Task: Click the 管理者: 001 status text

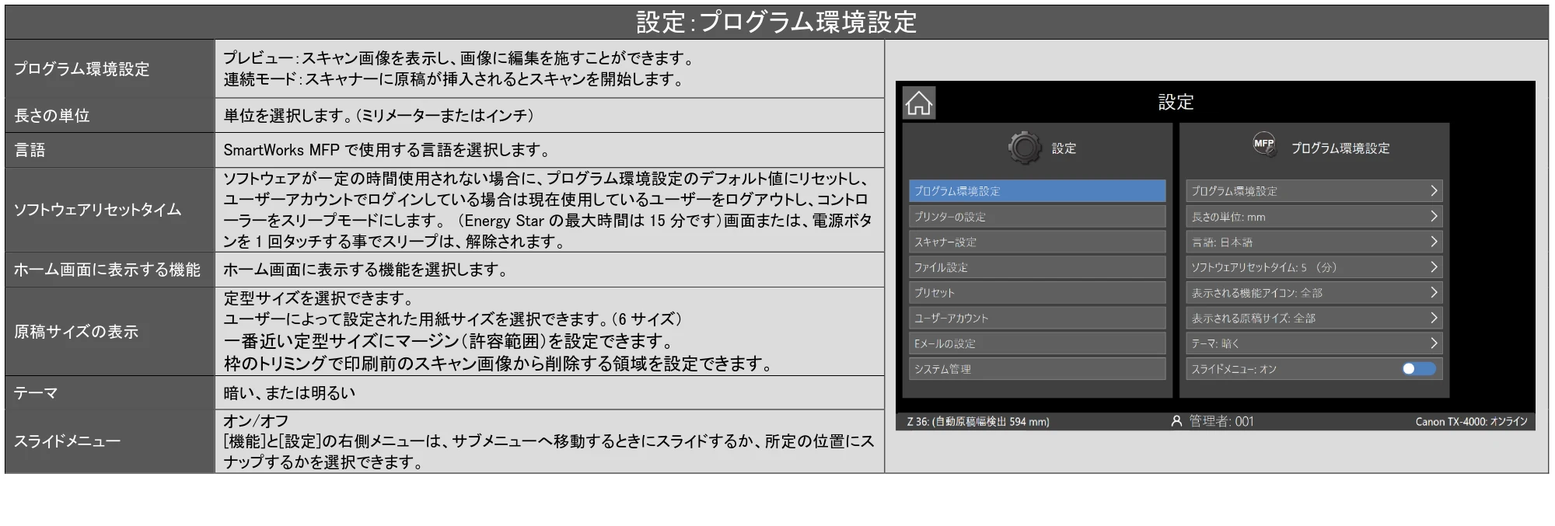Action: click(1221, 421)
